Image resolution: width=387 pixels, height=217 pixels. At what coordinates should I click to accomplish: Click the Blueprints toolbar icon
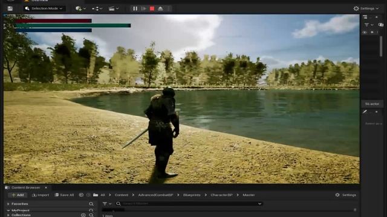pos(96,8)
